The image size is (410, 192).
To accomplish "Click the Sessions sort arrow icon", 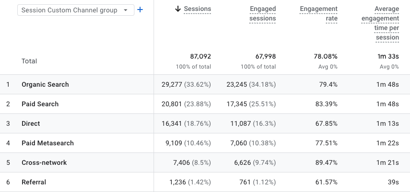I will tap(178, 9).
